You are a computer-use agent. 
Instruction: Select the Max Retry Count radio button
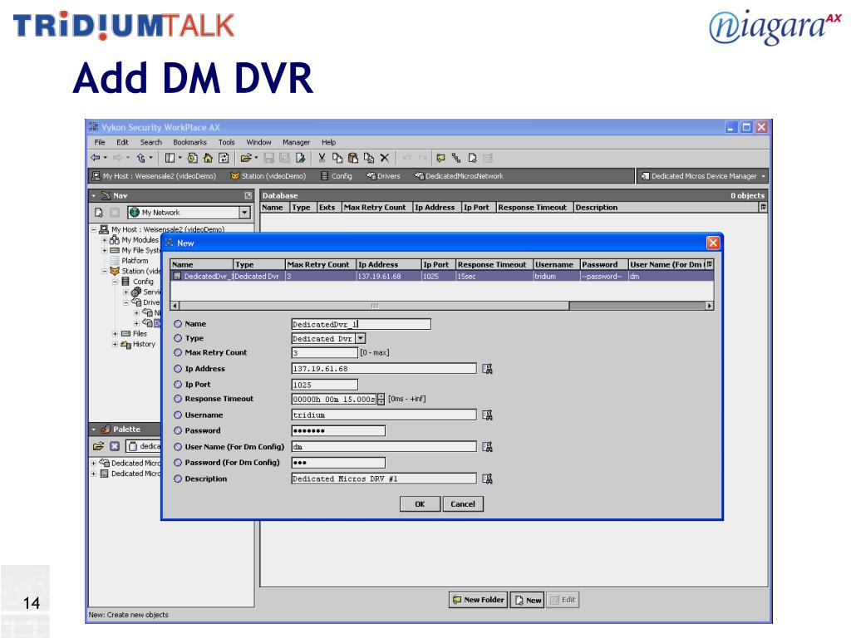178,352
